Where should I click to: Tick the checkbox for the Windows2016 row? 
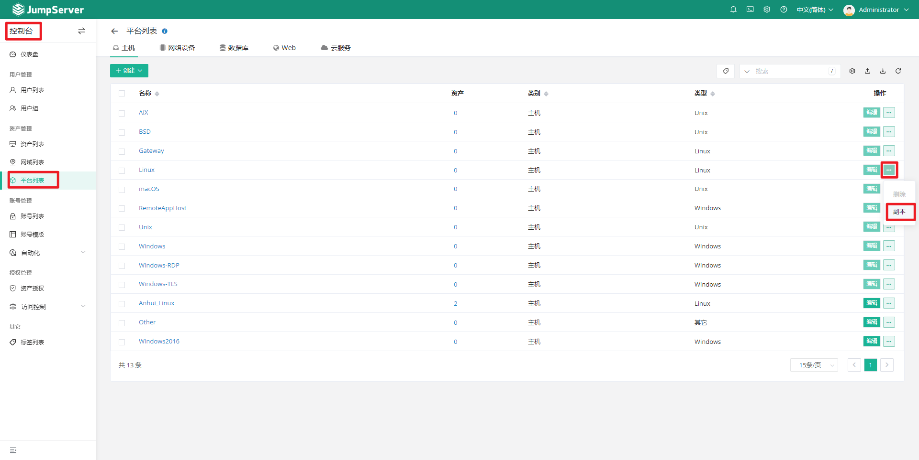(x=122, y=342)
